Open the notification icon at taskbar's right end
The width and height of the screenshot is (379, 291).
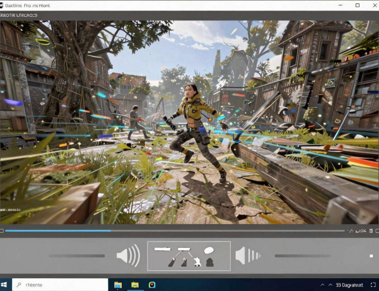373,285
